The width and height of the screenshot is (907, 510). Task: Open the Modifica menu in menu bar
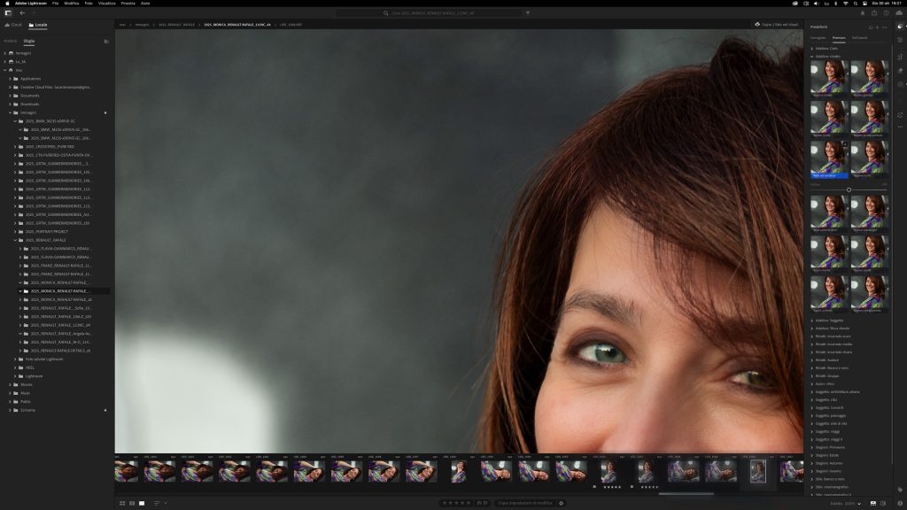71,4
